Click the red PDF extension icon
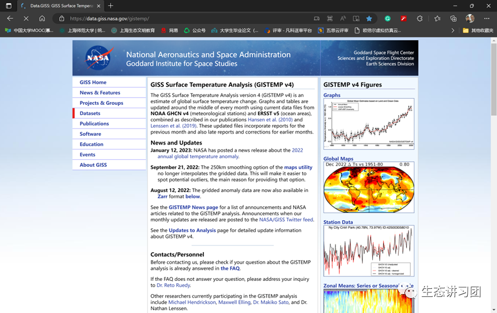The width and height of the screenshot is (497, 313). pyautogui.click(x=403, y=19)
